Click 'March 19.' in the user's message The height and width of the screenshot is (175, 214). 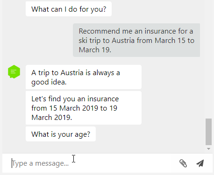pyautogui.click(x=95, y=50)
